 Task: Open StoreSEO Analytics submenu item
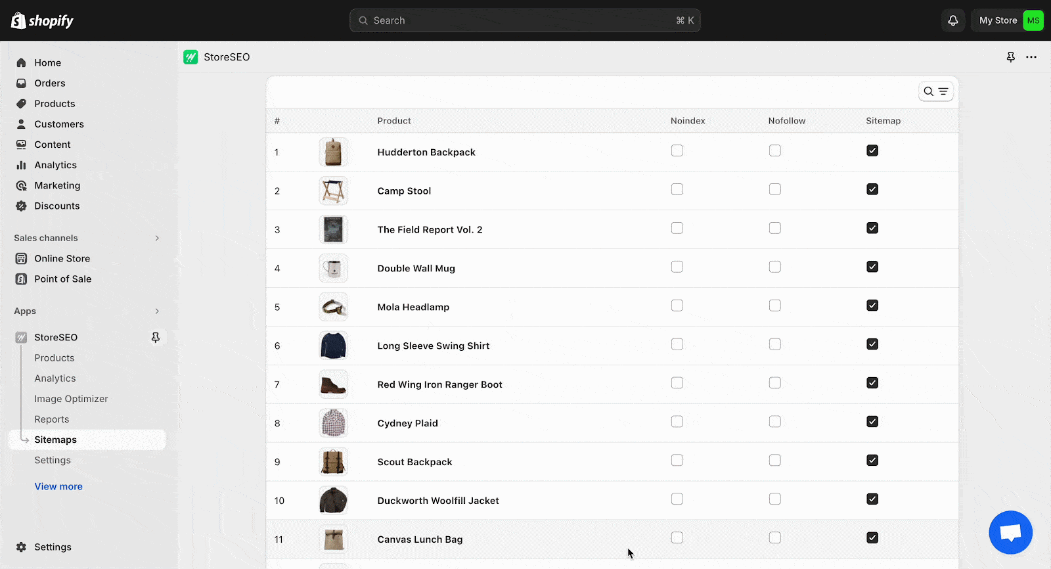pyautogui.click(x=55, y=378)
